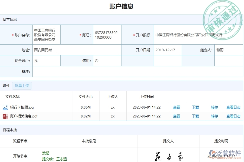This screenshot has height=162, width=244.
Task: Click the 发起 link in 审批意见
Action: 46,153
